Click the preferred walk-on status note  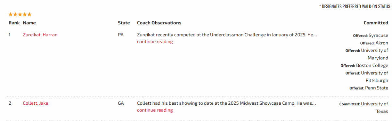[x=354, y=6]
